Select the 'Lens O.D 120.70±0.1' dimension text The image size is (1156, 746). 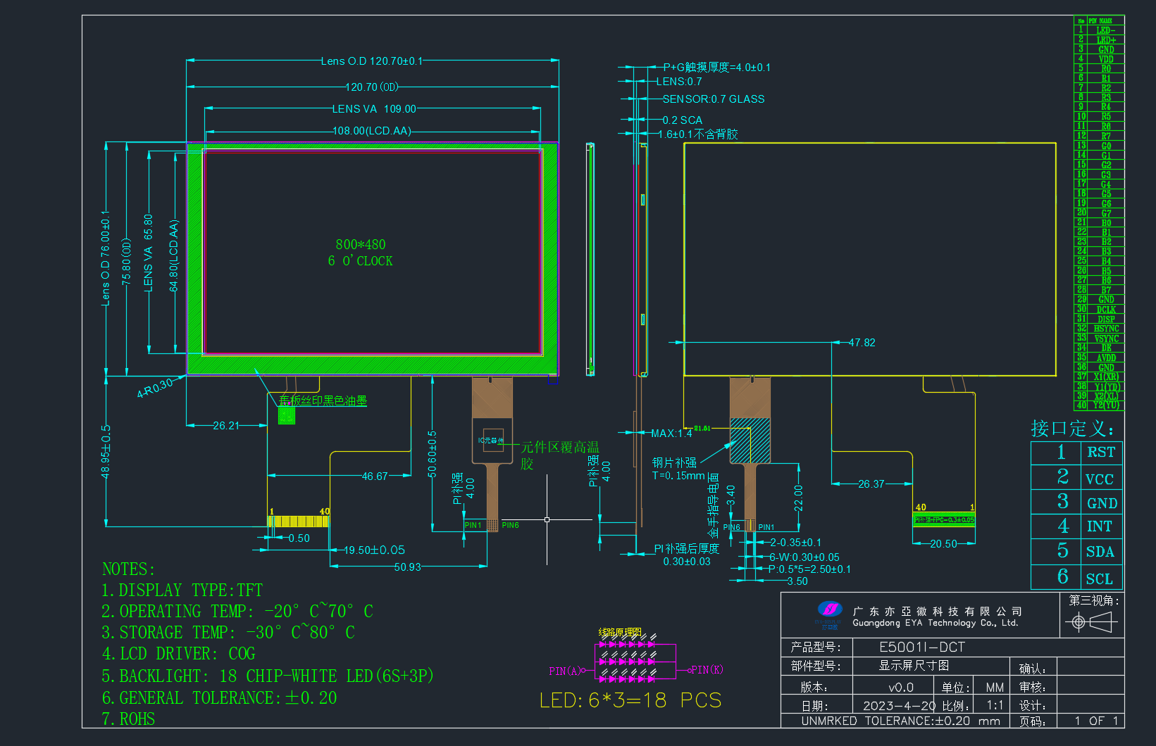pyautogui.click(x=372, y=61)
